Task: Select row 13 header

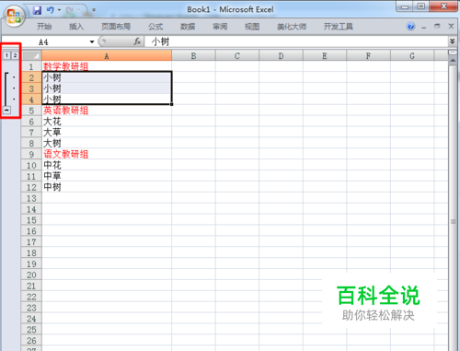Action: point(31,198)
